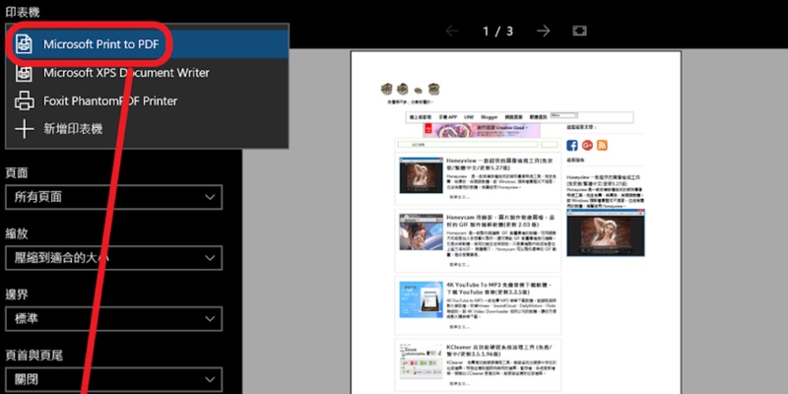Screen dimensions: 788x394
Task: Click 印表機 label text
Action: 23,13
